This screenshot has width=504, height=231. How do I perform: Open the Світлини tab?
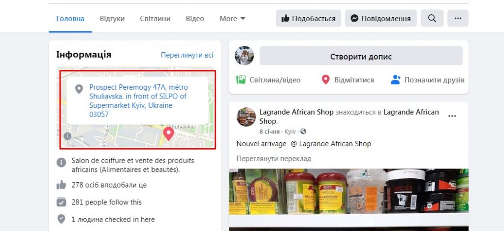(155, 19)
